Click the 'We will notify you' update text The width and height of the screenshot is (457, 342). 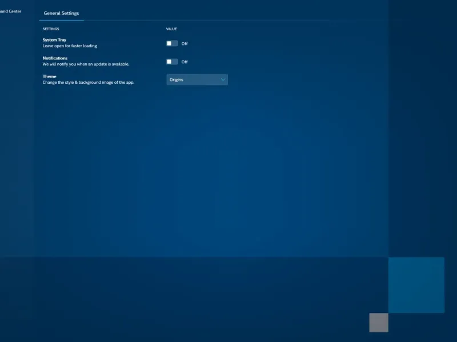[x=86, y=64]
